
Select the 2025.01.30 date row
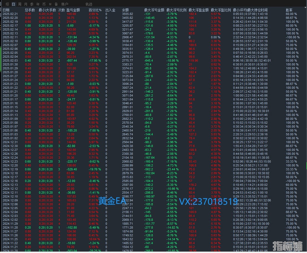pos(10,64)
